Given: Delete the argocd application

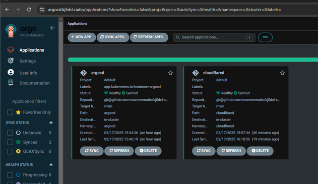Looking at the screenshot, I should [x=148, y=151].
